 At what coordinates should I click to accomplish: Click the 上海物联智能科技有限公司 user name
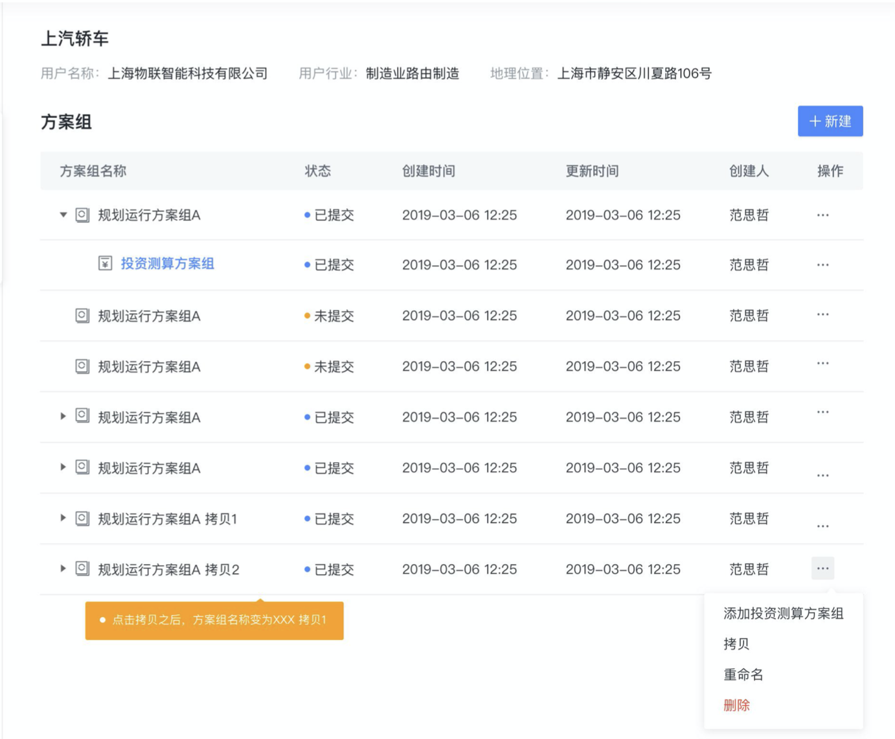click(187, 73)
